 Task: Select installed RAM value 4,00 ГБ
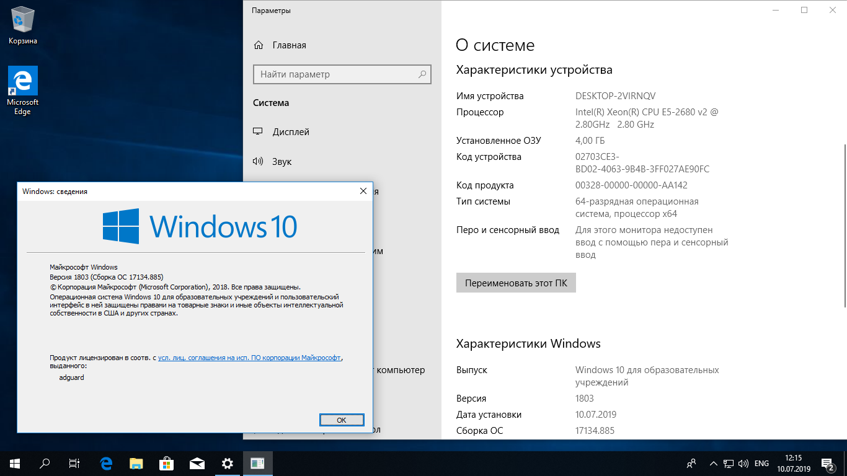tap(590, 141)
